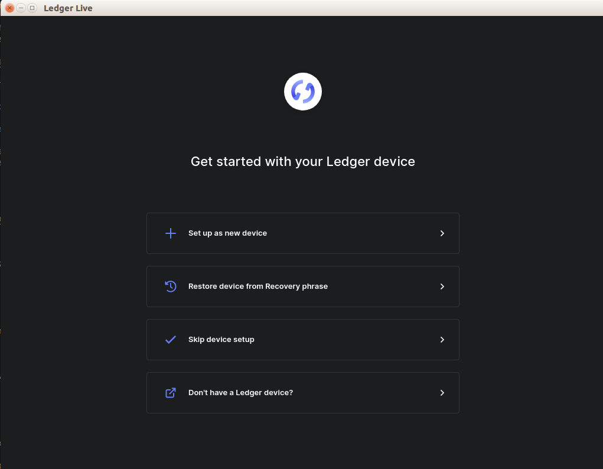Click the plus icon for new device setup
Viewport: 603px width, 469px height.
tap(170, 233)
